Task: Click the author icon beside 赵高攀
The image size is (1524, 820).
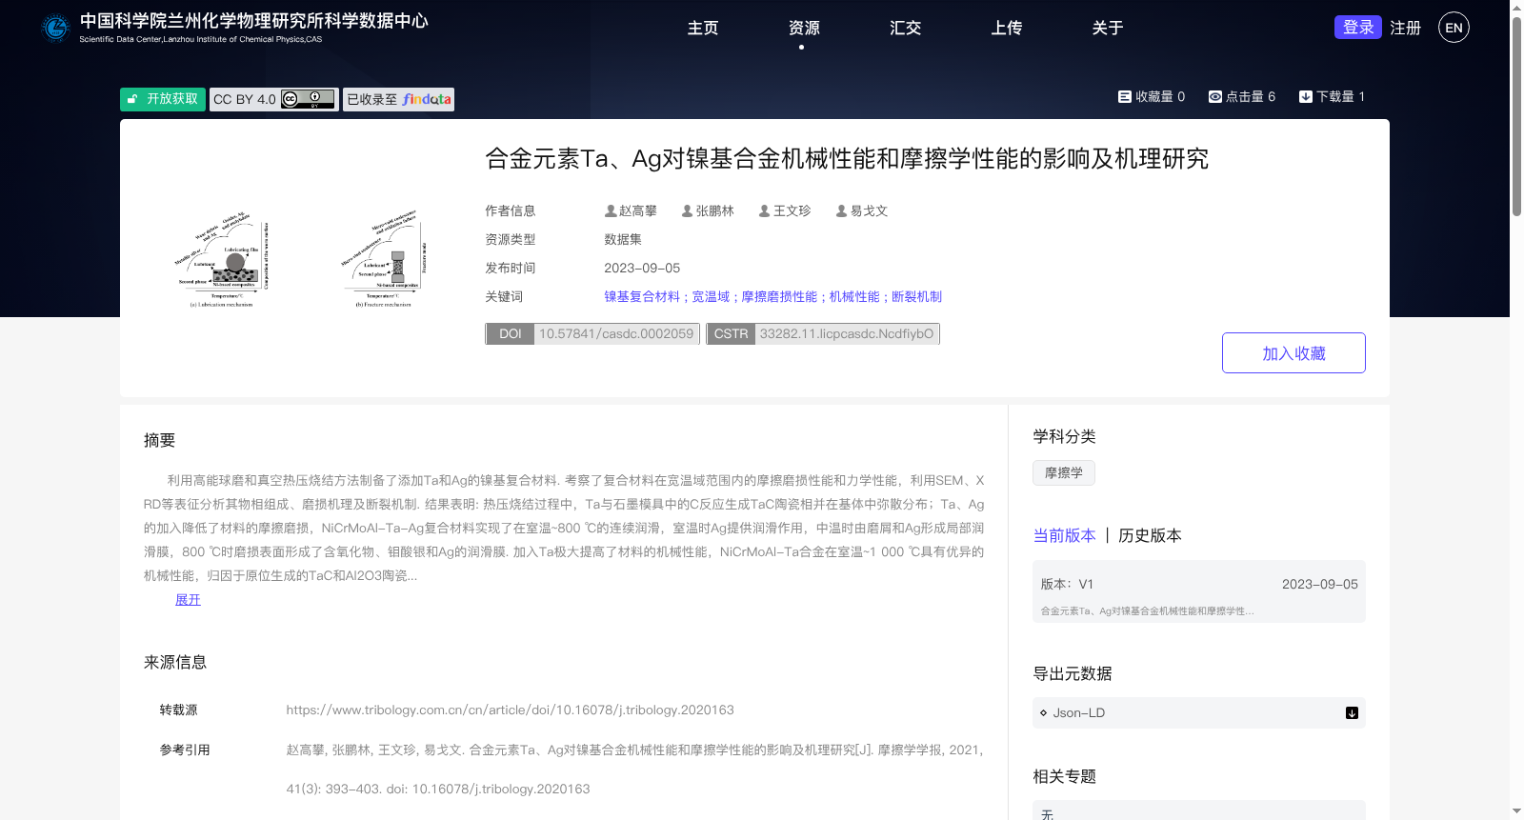Action: [611, 211]
